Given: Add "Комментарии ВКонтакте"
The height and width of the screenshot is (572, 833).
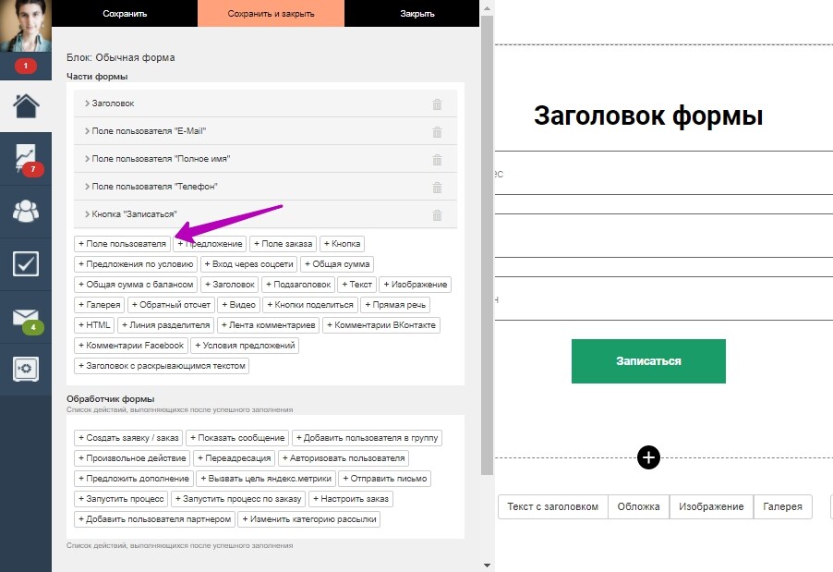Looking at the screenshot, I should (x=381, y=324).
